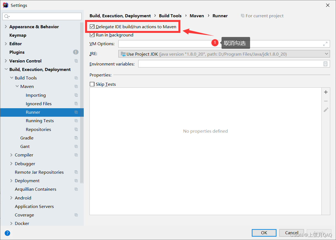Select Ignored Files under Maven
The height and width of the screenshot is (240, 336).
coord(39,104)
